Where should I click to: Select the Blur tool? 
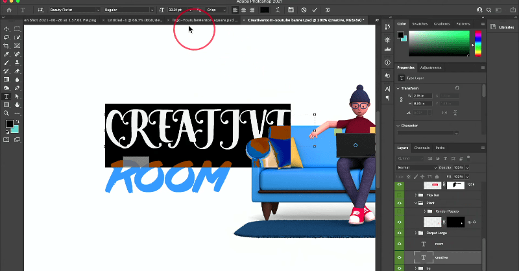pos(18,79)
